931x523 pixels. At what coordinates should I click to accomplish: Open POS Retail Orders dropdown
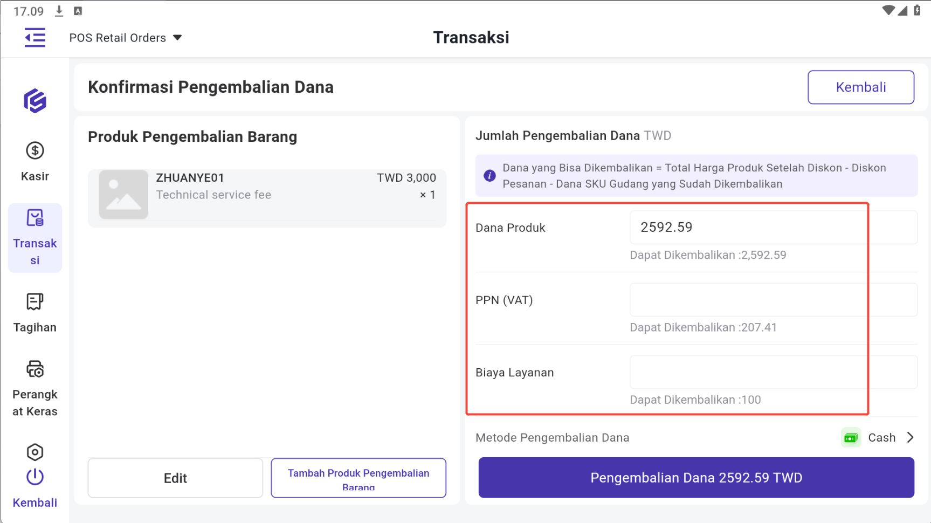point(125,38)
